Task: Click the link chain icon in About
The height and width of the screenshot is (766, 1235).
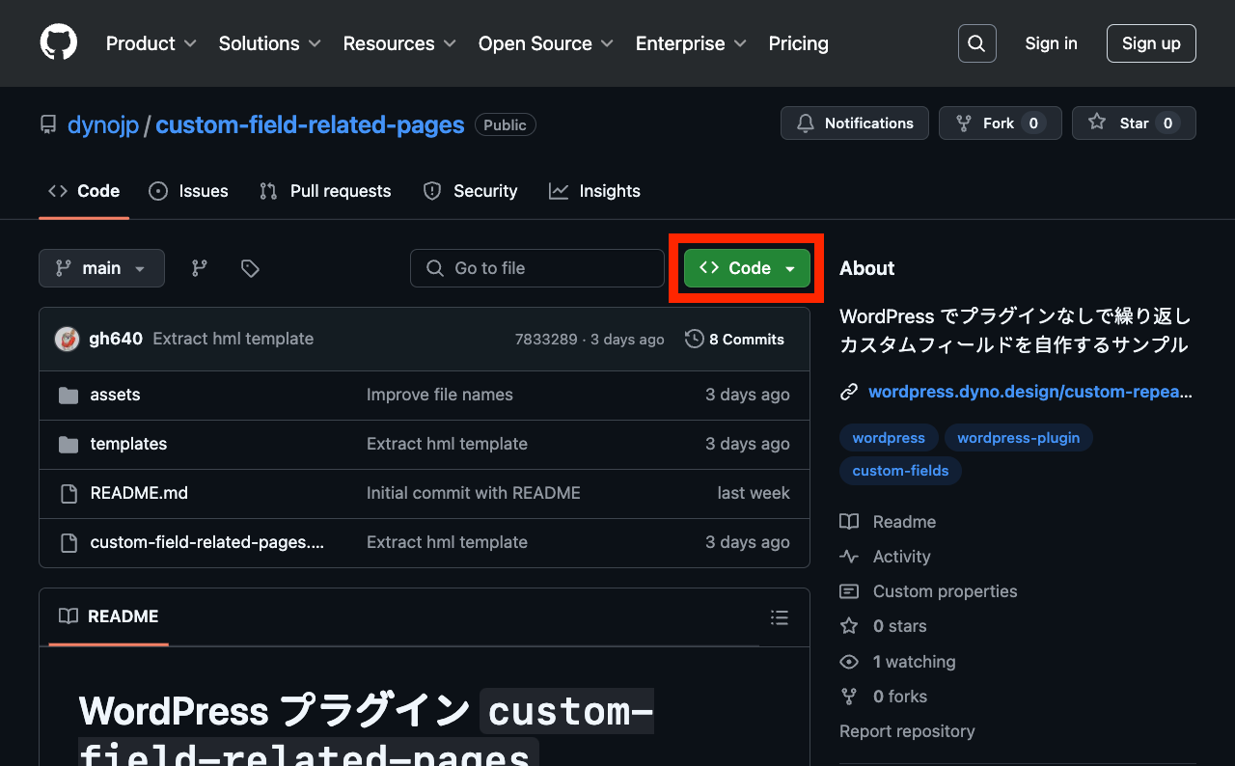Action: click(849, 392)
